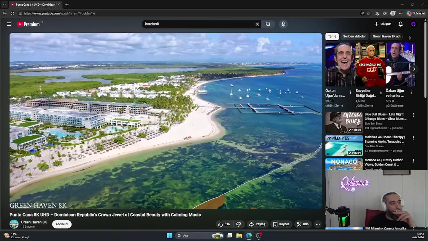This screenshot has height=241, width=428.
Task: Open browser media control icon
Action: (377, 13)
